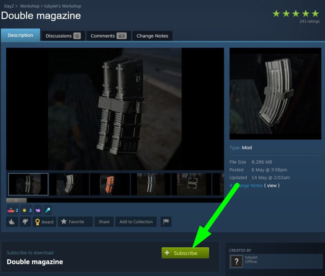Click the main double magazine preview image
This screenshot has height=276, width=325.
(x=115, y=109)
